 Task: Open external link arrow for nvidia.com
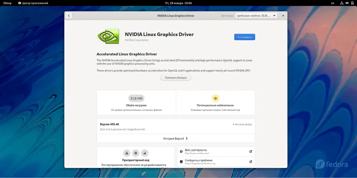(x=251, y=151)
